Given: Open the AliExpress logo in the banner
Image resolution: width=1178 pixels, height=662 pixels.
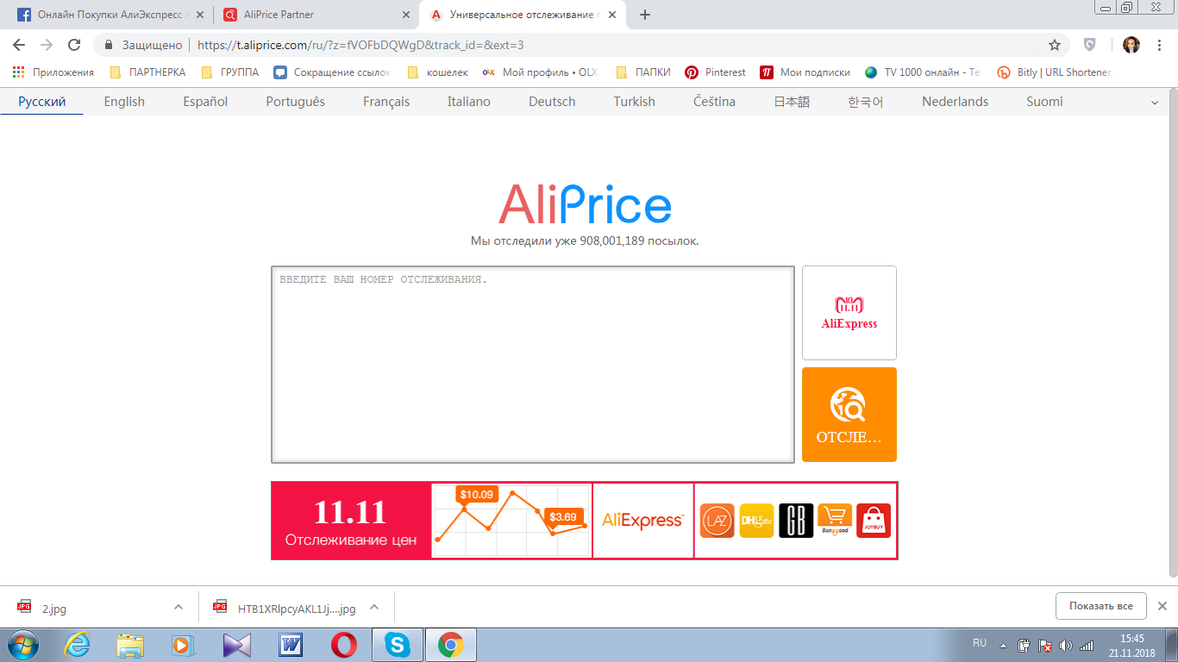Looking at the screenshot, I should coord(643,521).
